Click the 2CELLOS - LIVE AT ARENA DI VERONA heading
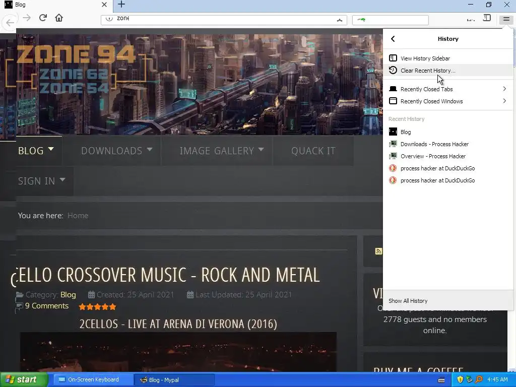 tap(178, 324)
